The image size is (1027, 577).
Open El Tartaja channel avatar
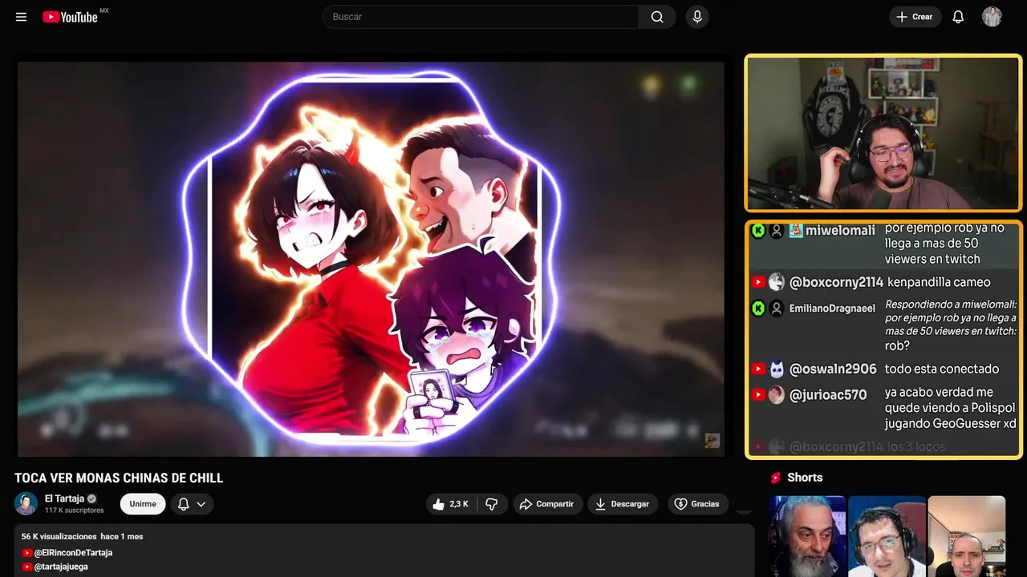click(x=26, y=504)
